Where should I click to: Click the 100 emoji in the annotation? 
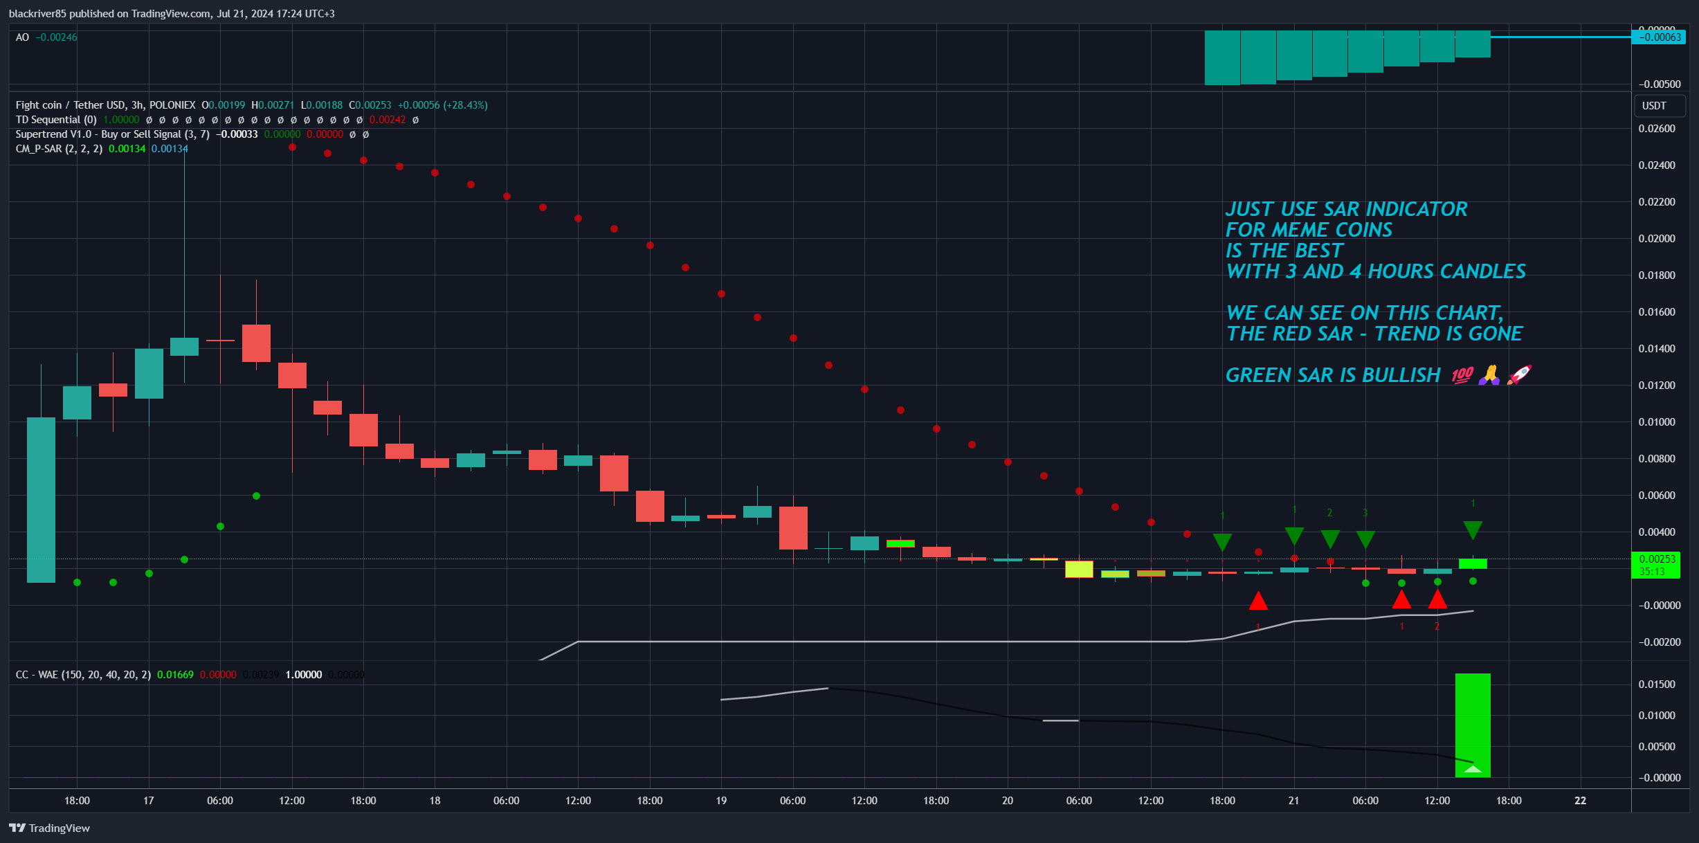click(x=1462, y=375)
